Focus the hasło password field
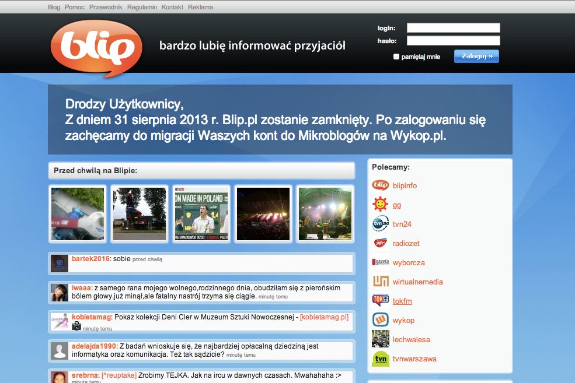 tap(453, 41)
